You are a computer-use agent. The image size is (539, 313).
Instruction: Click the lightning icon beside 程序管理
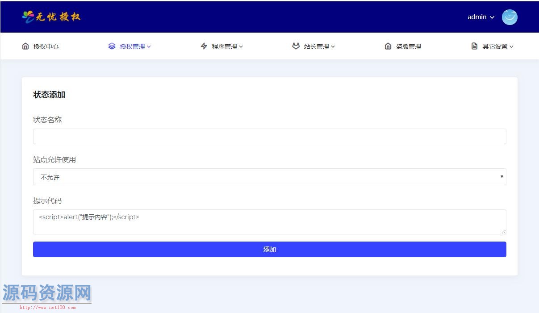click(204, 46)
